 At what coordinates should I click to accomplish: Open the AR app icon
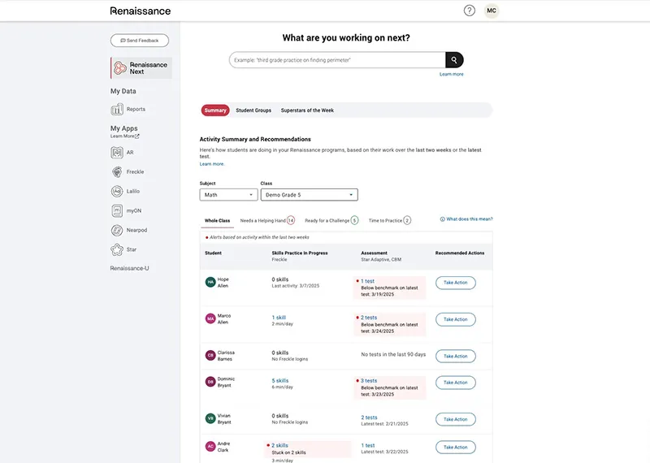[118, 152]
